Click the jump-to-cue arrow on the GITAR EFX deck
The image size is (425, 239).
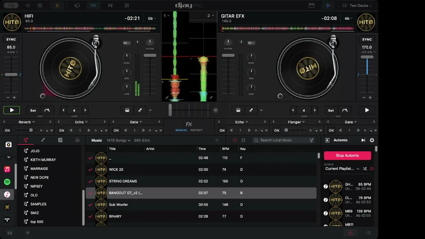345,110
